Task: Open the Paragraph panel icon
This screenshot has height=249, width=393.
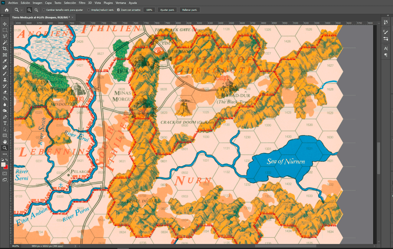Action: point(386,55)
